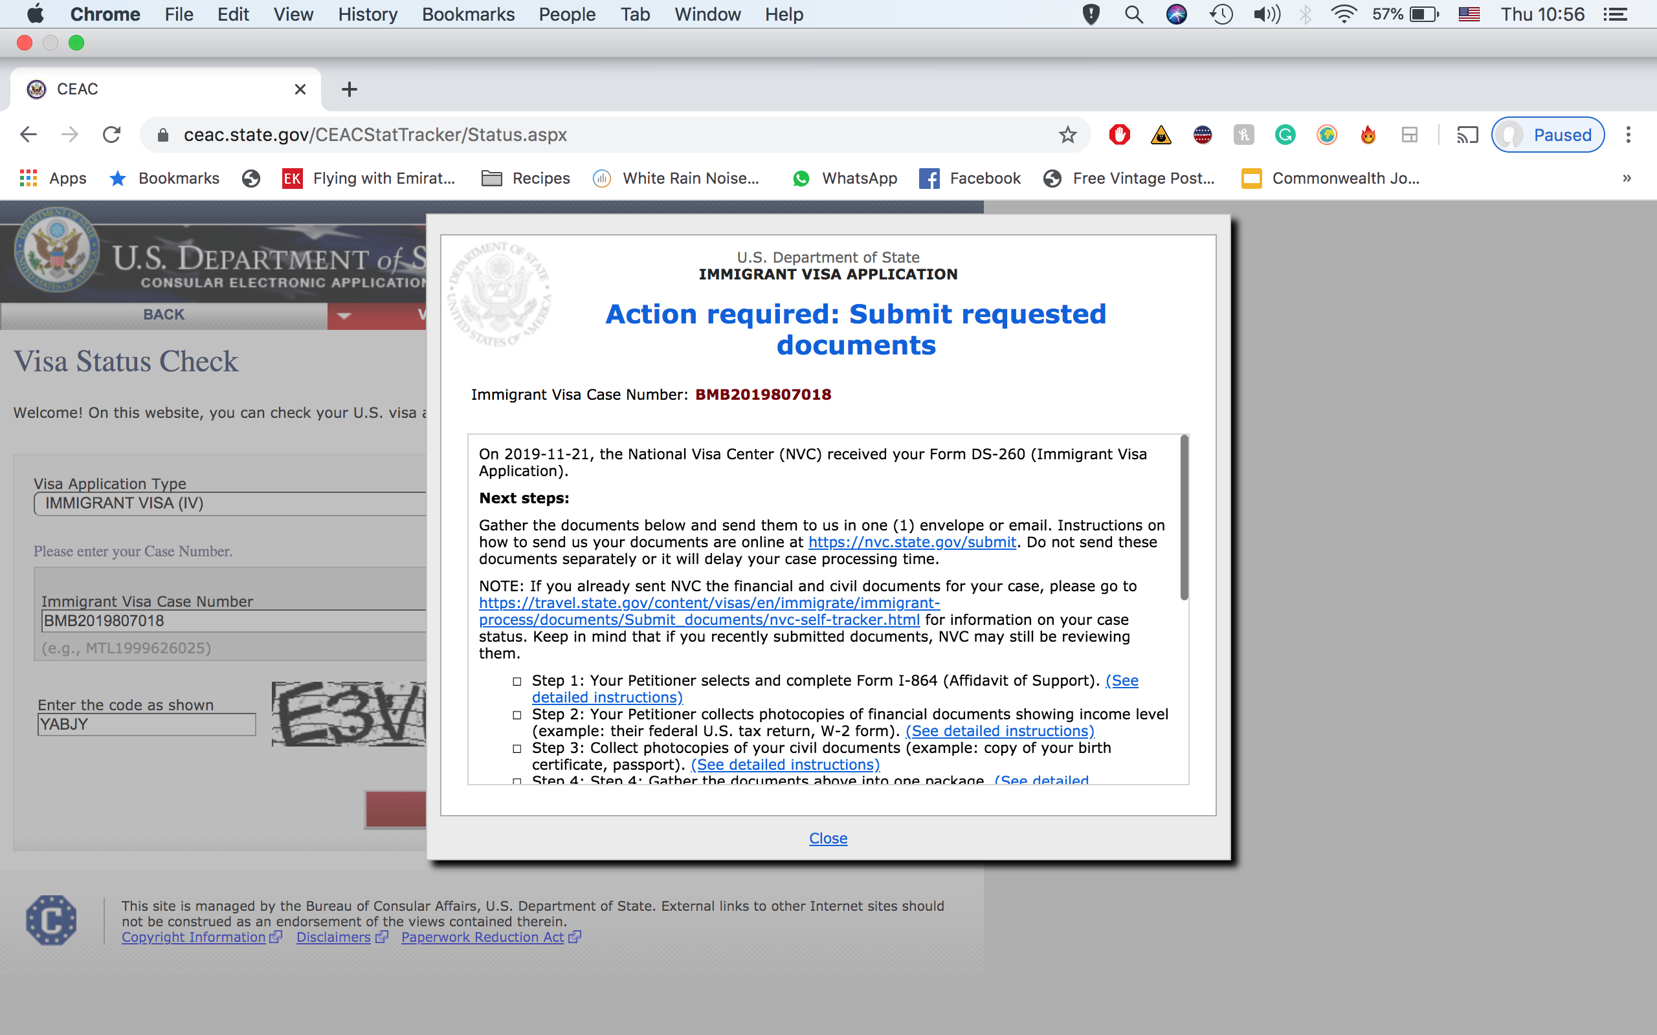Open a new tab with plus button
The image size is (1657, 1035).
pos(350,89)
